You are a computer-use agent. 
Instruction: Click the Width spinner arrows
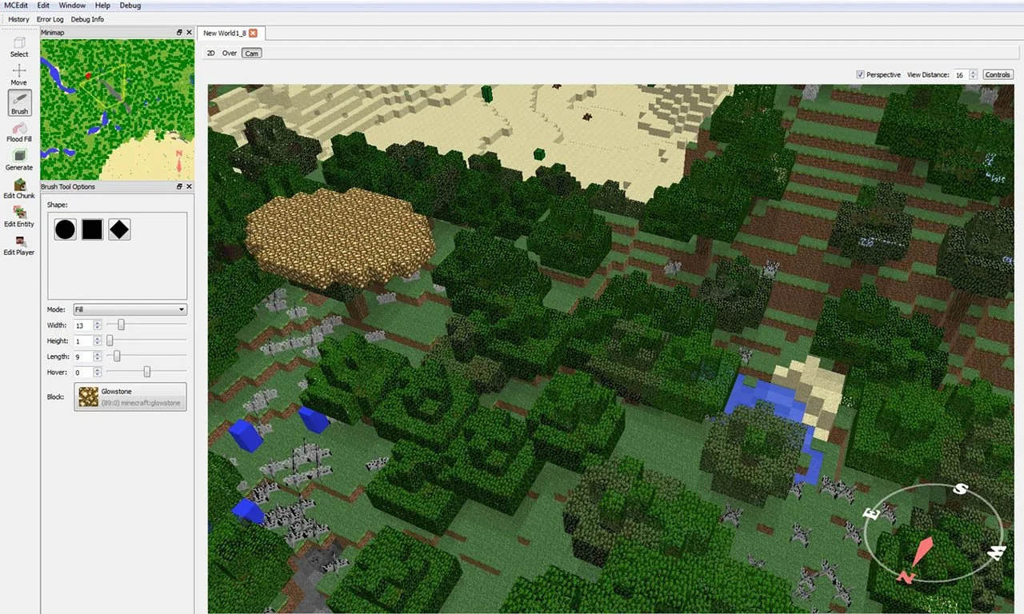pos(98,325)
